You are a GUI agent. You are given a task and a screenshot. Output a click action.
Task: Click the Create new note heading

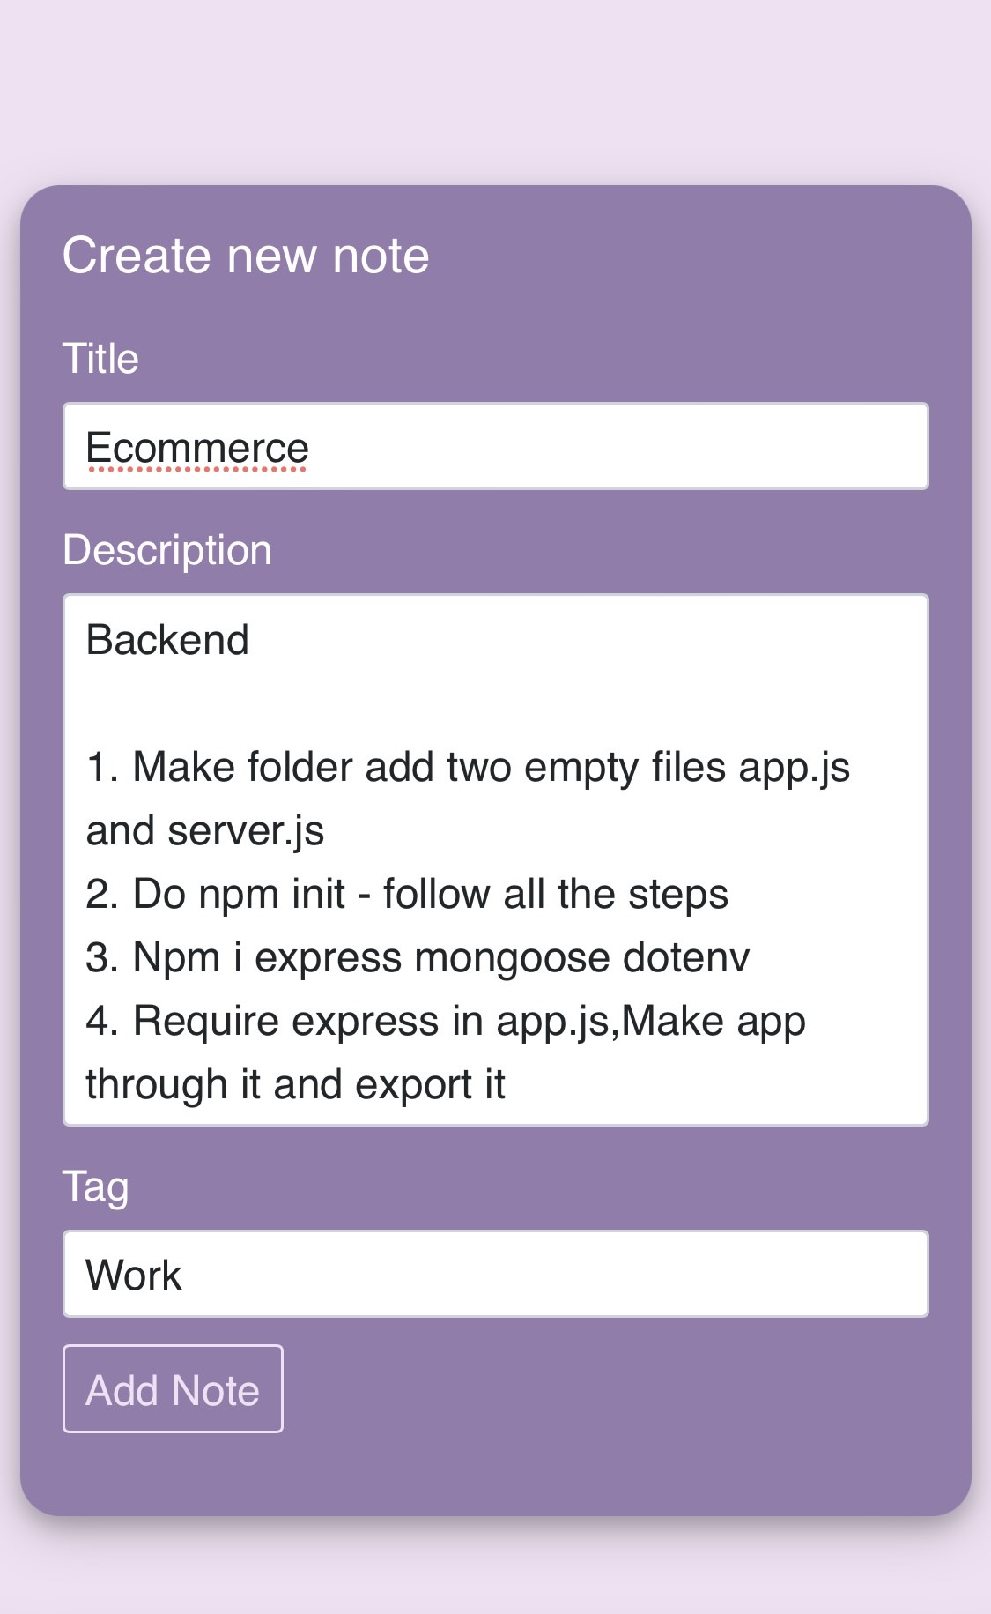pyautogui.click(x=246, y=254)
